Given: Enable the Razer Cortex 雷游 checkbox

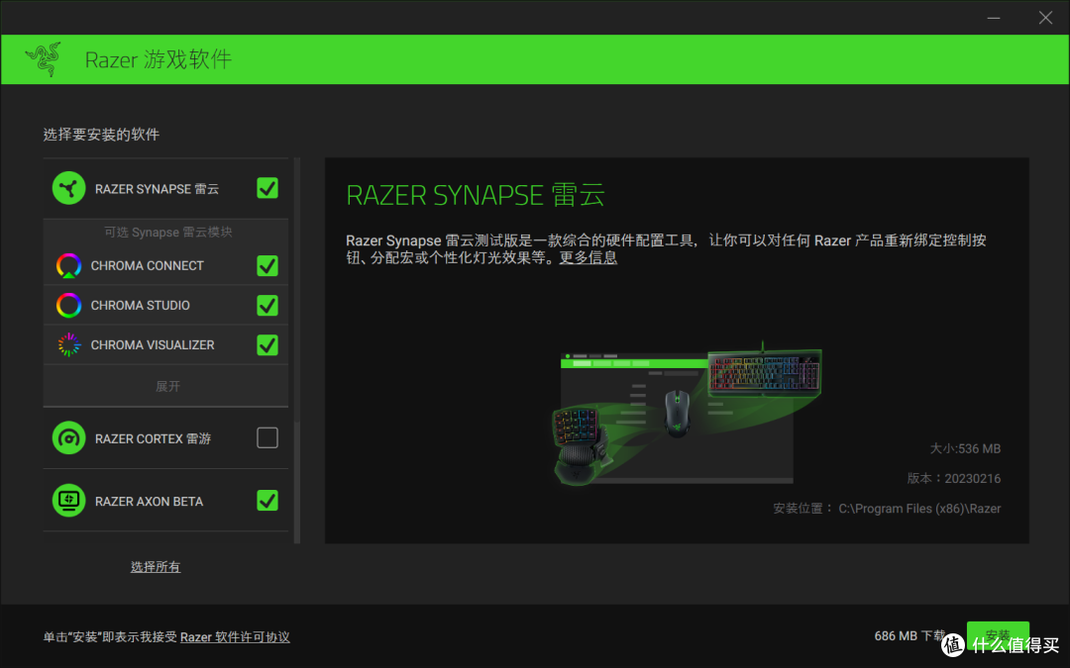Looking at the screenshot, I should coord(267,437).
